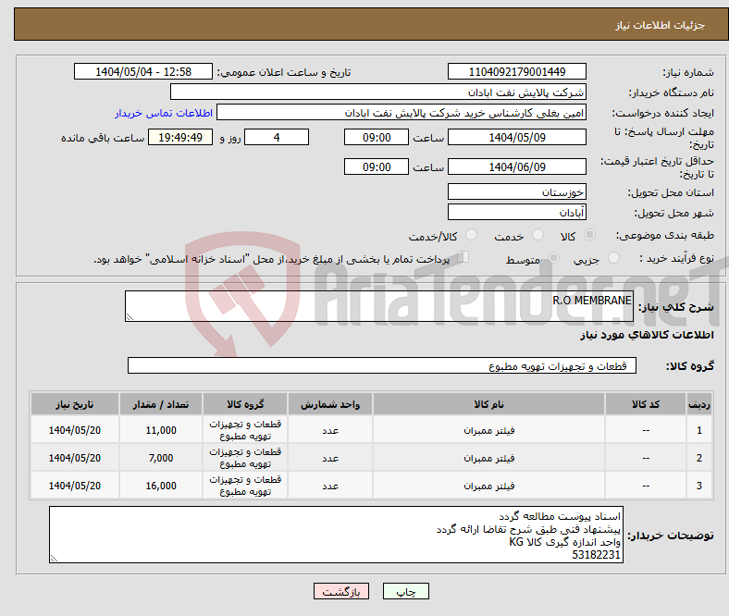This screenshot has width=729, height=616.
Task: Select the کالا radio button
Action: (x=589, y=235)
